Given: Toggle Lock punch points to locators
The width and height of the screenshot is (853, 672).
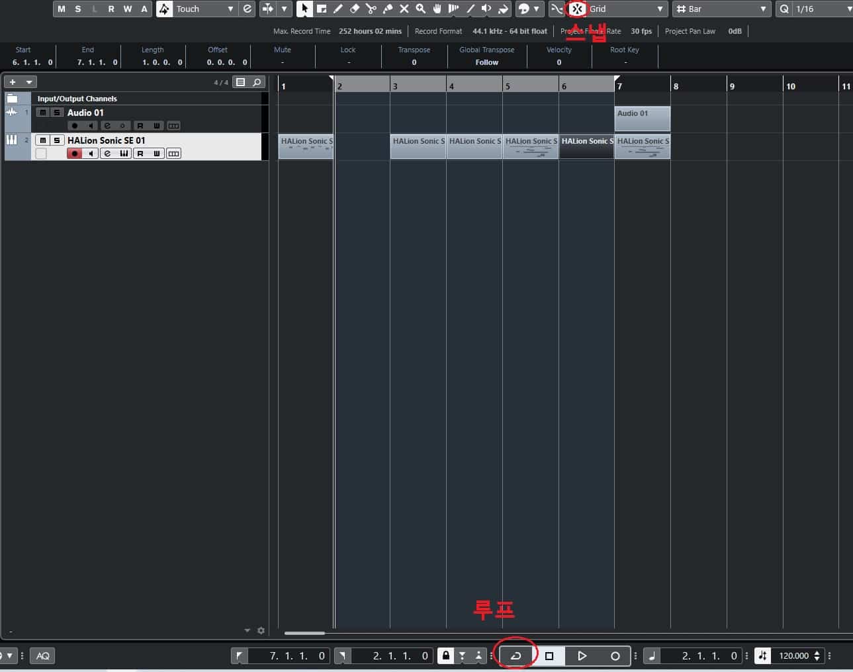Looking at the screenshot, I should 446,655.
